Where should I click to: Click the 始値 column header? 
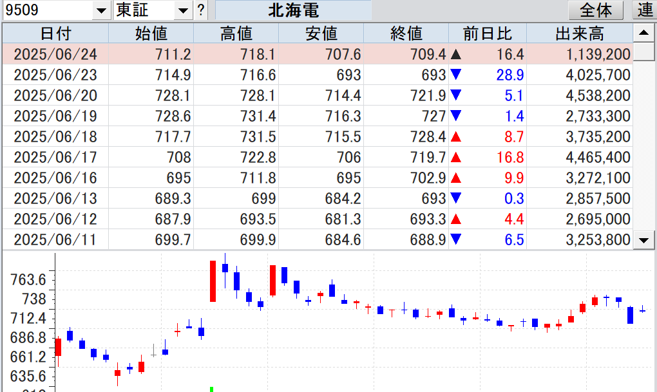point(151,33)
